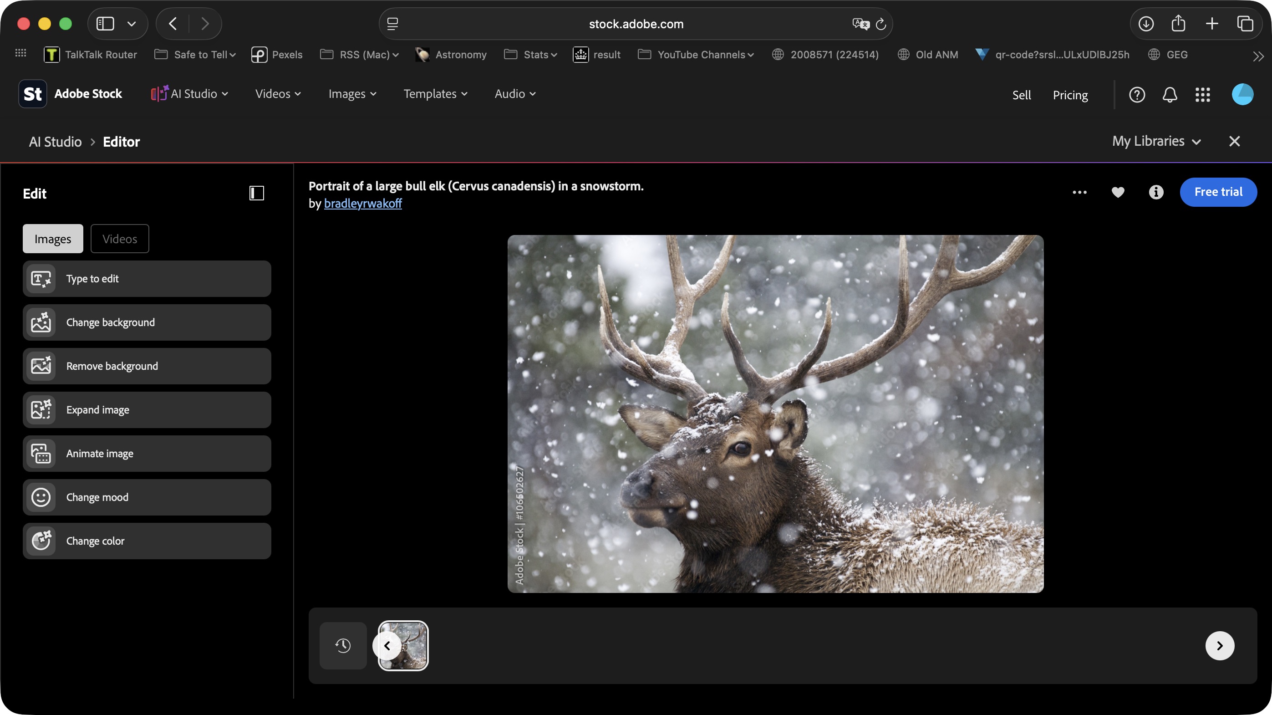Image resolution: width=1272 pixels, height=715 pixels.
Task: Click the Change background icon
Action: 41,322
